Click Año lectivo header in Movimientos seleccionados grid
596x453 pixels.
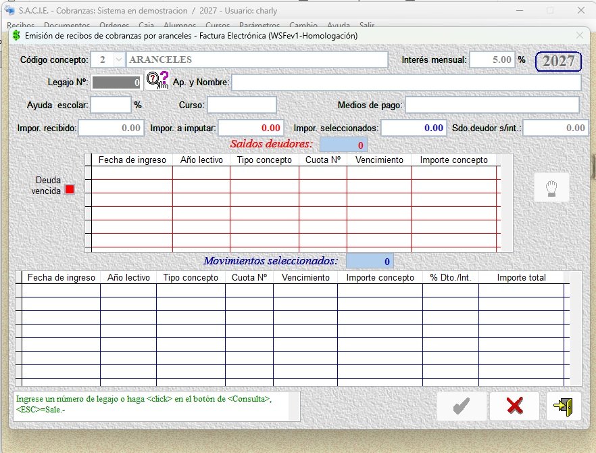tap(128, 278)
